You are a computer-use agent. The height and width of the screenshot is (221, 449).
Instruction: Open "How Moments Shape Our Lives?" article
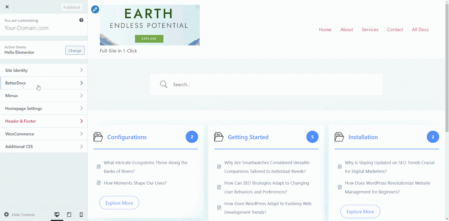click(135, 183)
